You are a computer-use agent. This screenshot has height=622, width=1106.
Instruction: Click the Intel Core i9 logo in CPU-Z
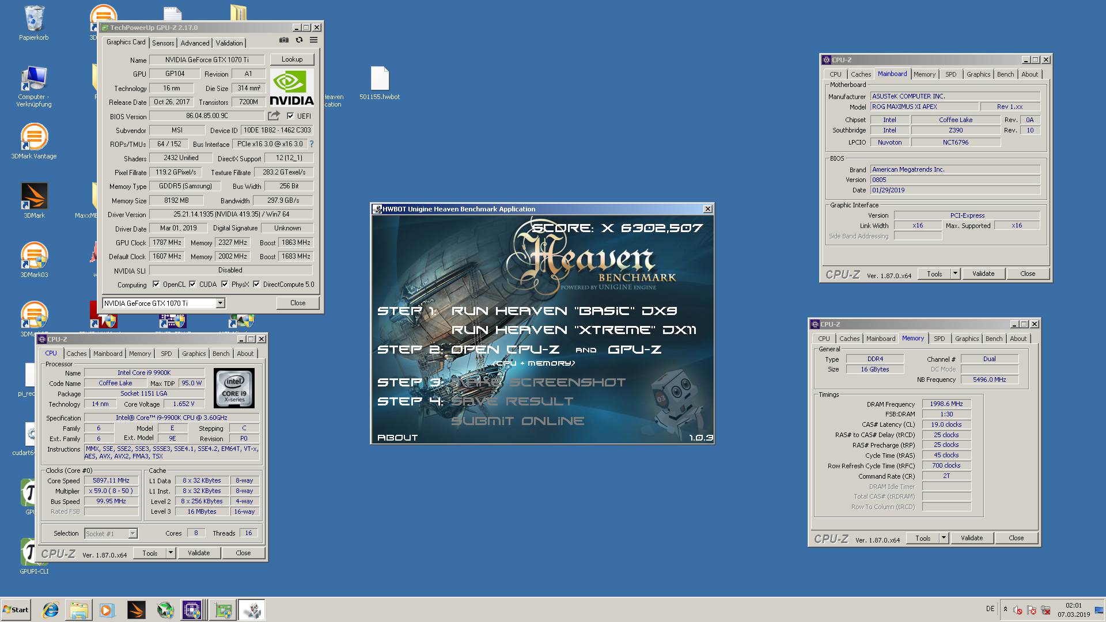pos(234,389)
